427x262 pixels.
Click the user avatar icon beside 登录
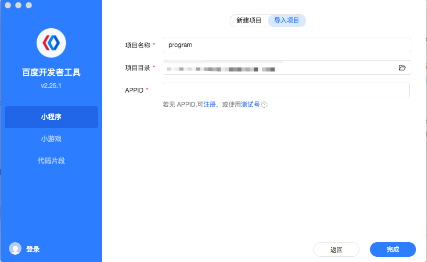pyautogui.click(x=15, y=249)
